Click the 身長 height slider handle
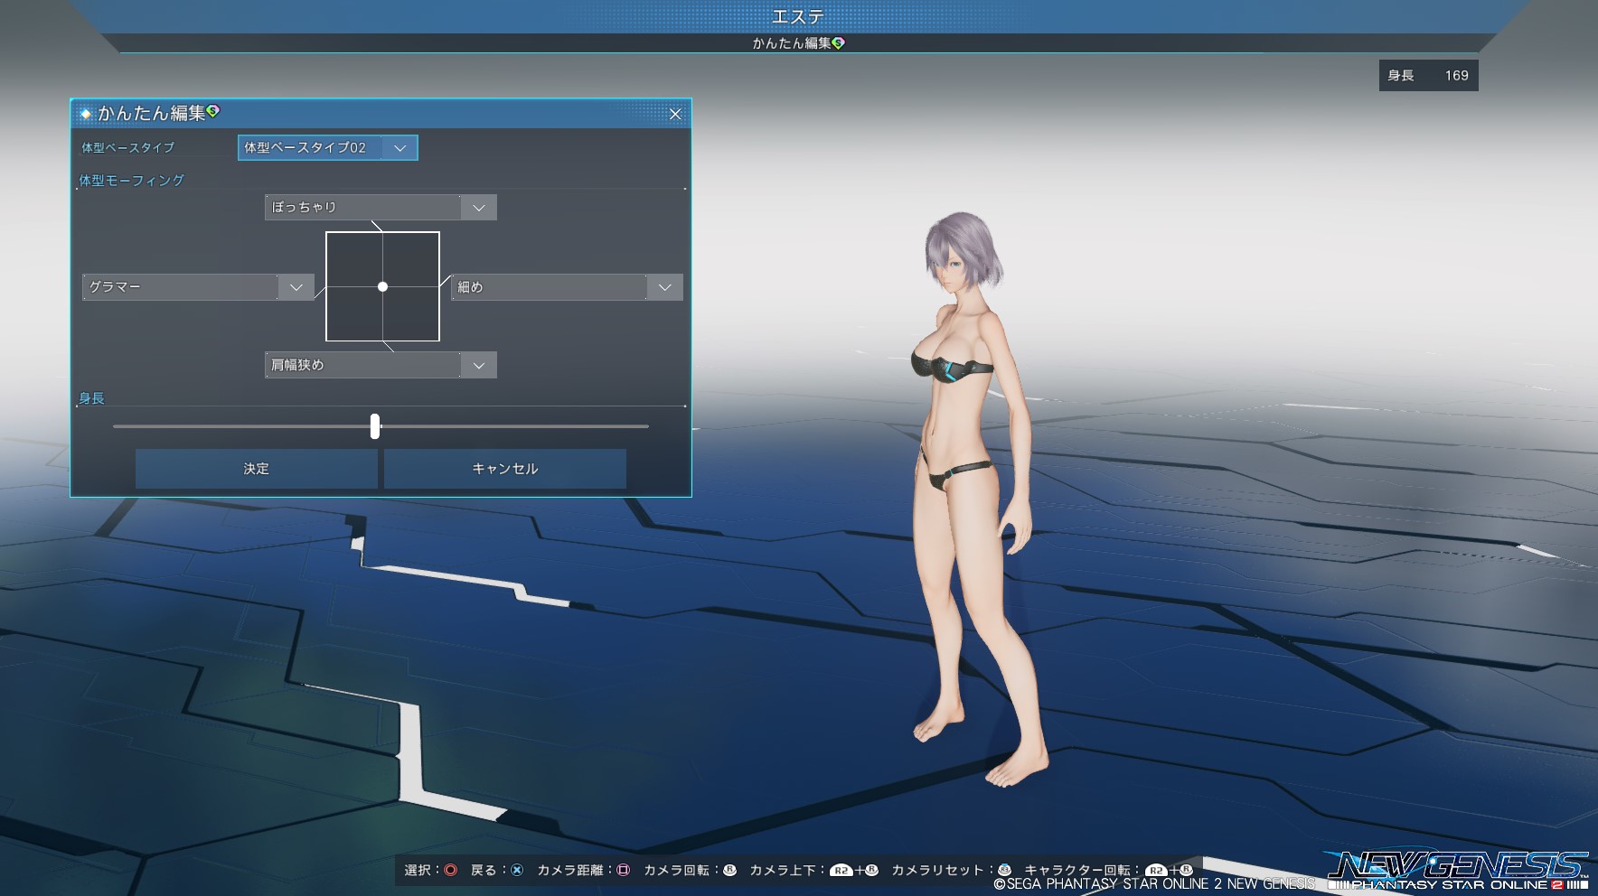The width and height of the screenshot is (1598, 896). point(375,426)
